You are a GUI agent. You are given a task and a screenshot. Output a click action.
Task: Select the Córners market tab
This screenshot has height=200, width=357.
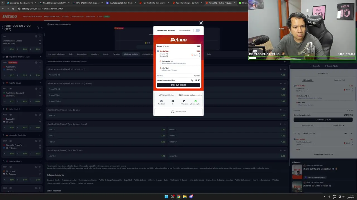click(x=106, y=54)
